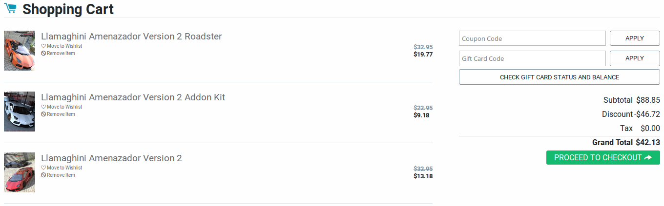Click the remove icon for the Roadster item
The image size is (664, 206).
click(43, 54)
